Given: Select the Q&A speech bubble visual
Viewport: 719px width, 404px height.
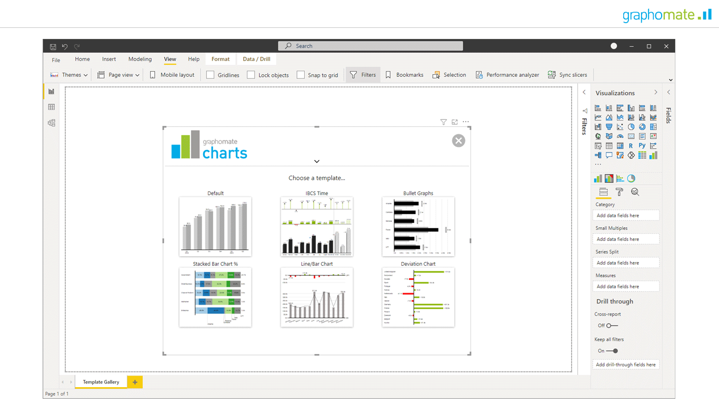Looking at the screenshot, I should [609, 155].
